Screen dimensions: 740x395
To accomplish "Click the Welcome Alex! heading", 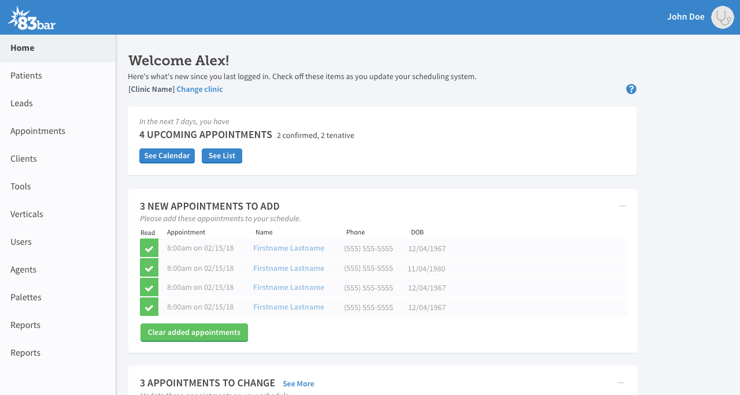I will (x=179, y=61).
